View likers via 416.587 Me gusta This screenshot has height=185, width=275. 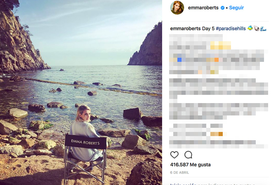pyautogui.click(x=190, y=165)
